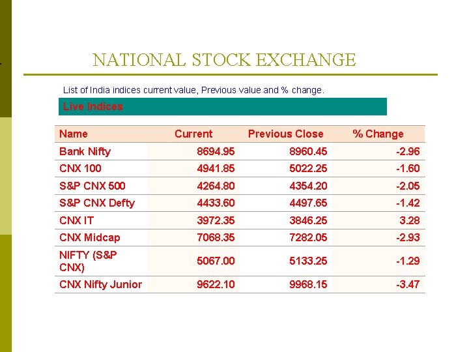Click the Previous Close column header
The image size is (469, 352).
(286, 134)
